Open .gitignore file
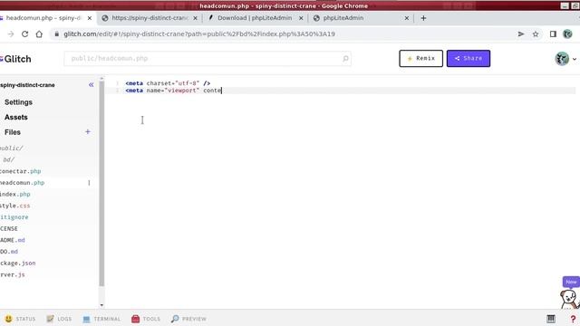 [x=14, y=217]
